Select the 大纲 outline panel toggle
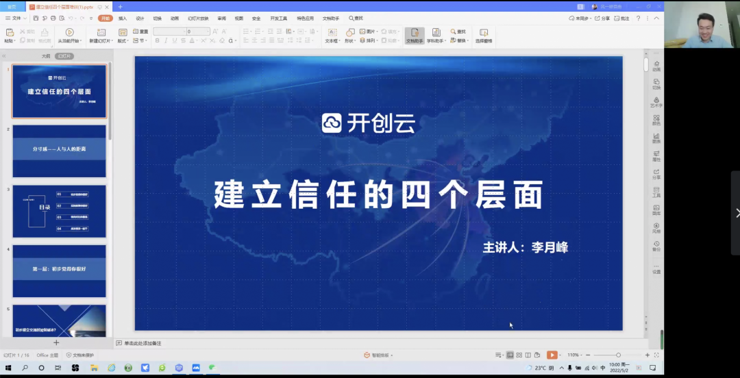 point(45,56)
